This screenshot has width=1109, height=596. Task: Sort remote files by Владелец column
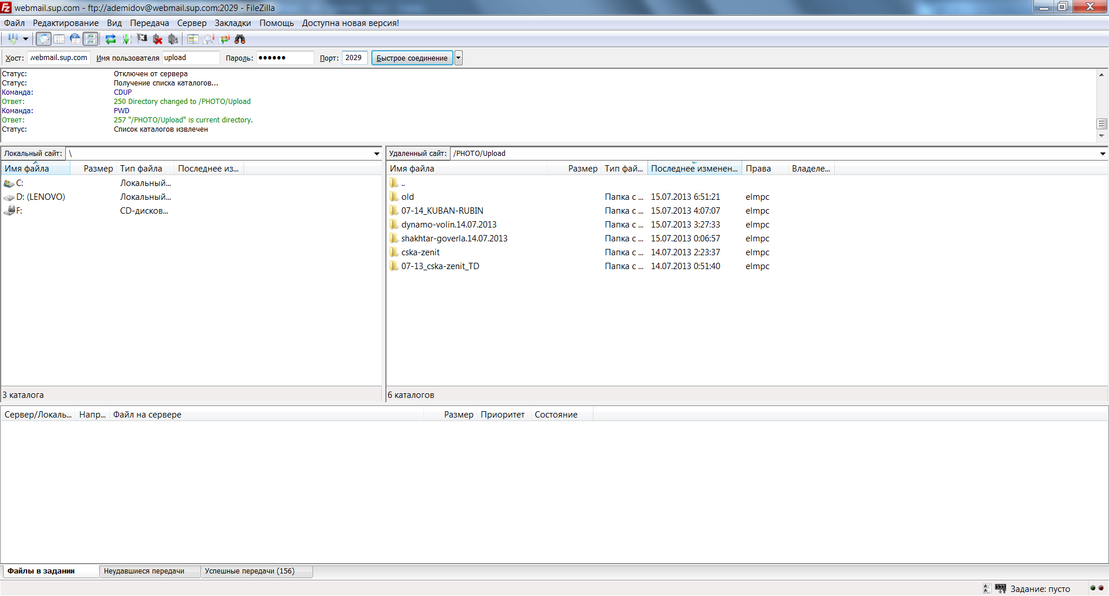[x=812, y=169]
